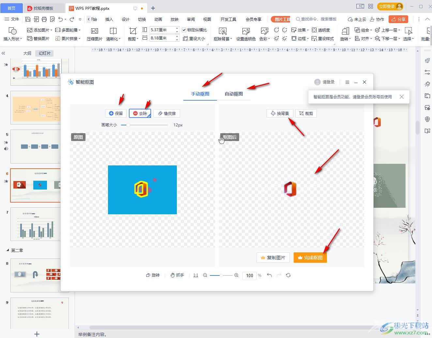The image size is (432, 338).
Task: Select slide 4 thumbnail with mind map
Action: (36, 107)
